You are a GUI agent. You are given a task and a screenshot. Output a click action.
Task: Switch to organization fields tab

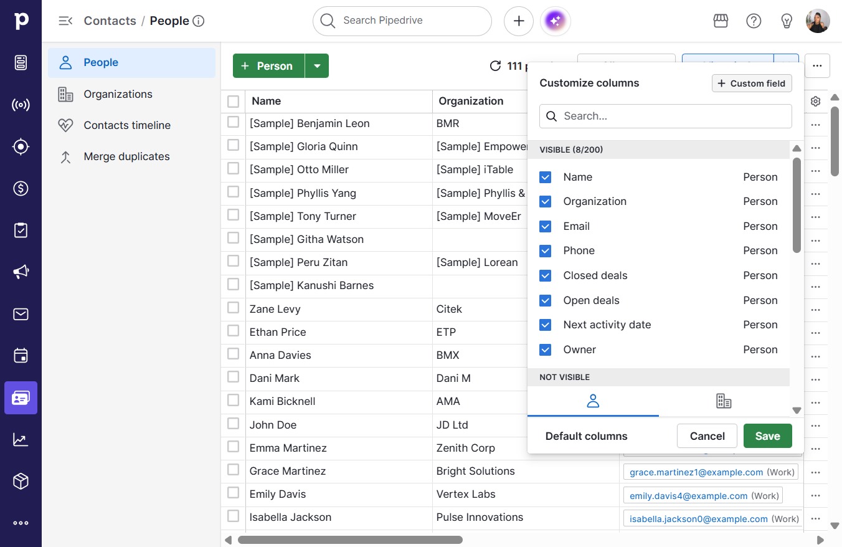click(724, 401)
